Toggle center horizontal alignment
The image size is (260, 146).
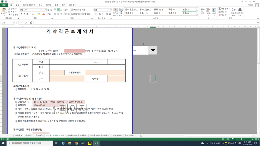coord(58,14)
